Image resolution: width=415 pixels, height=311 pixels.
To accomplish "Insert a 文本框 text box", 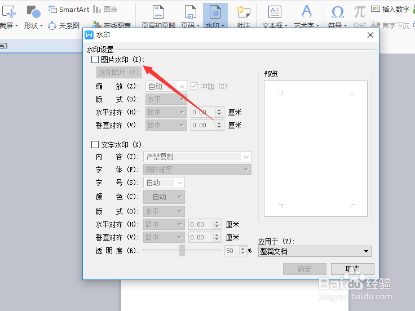I will (275, 16).
